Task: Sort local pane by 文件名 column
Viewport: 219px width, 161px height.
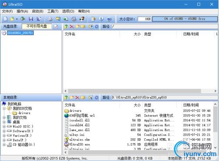Action: click(x=70, y=105)
